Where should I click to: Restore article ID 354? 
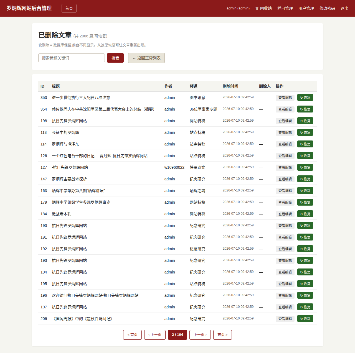pyautogui.click(x=305, y=109)
